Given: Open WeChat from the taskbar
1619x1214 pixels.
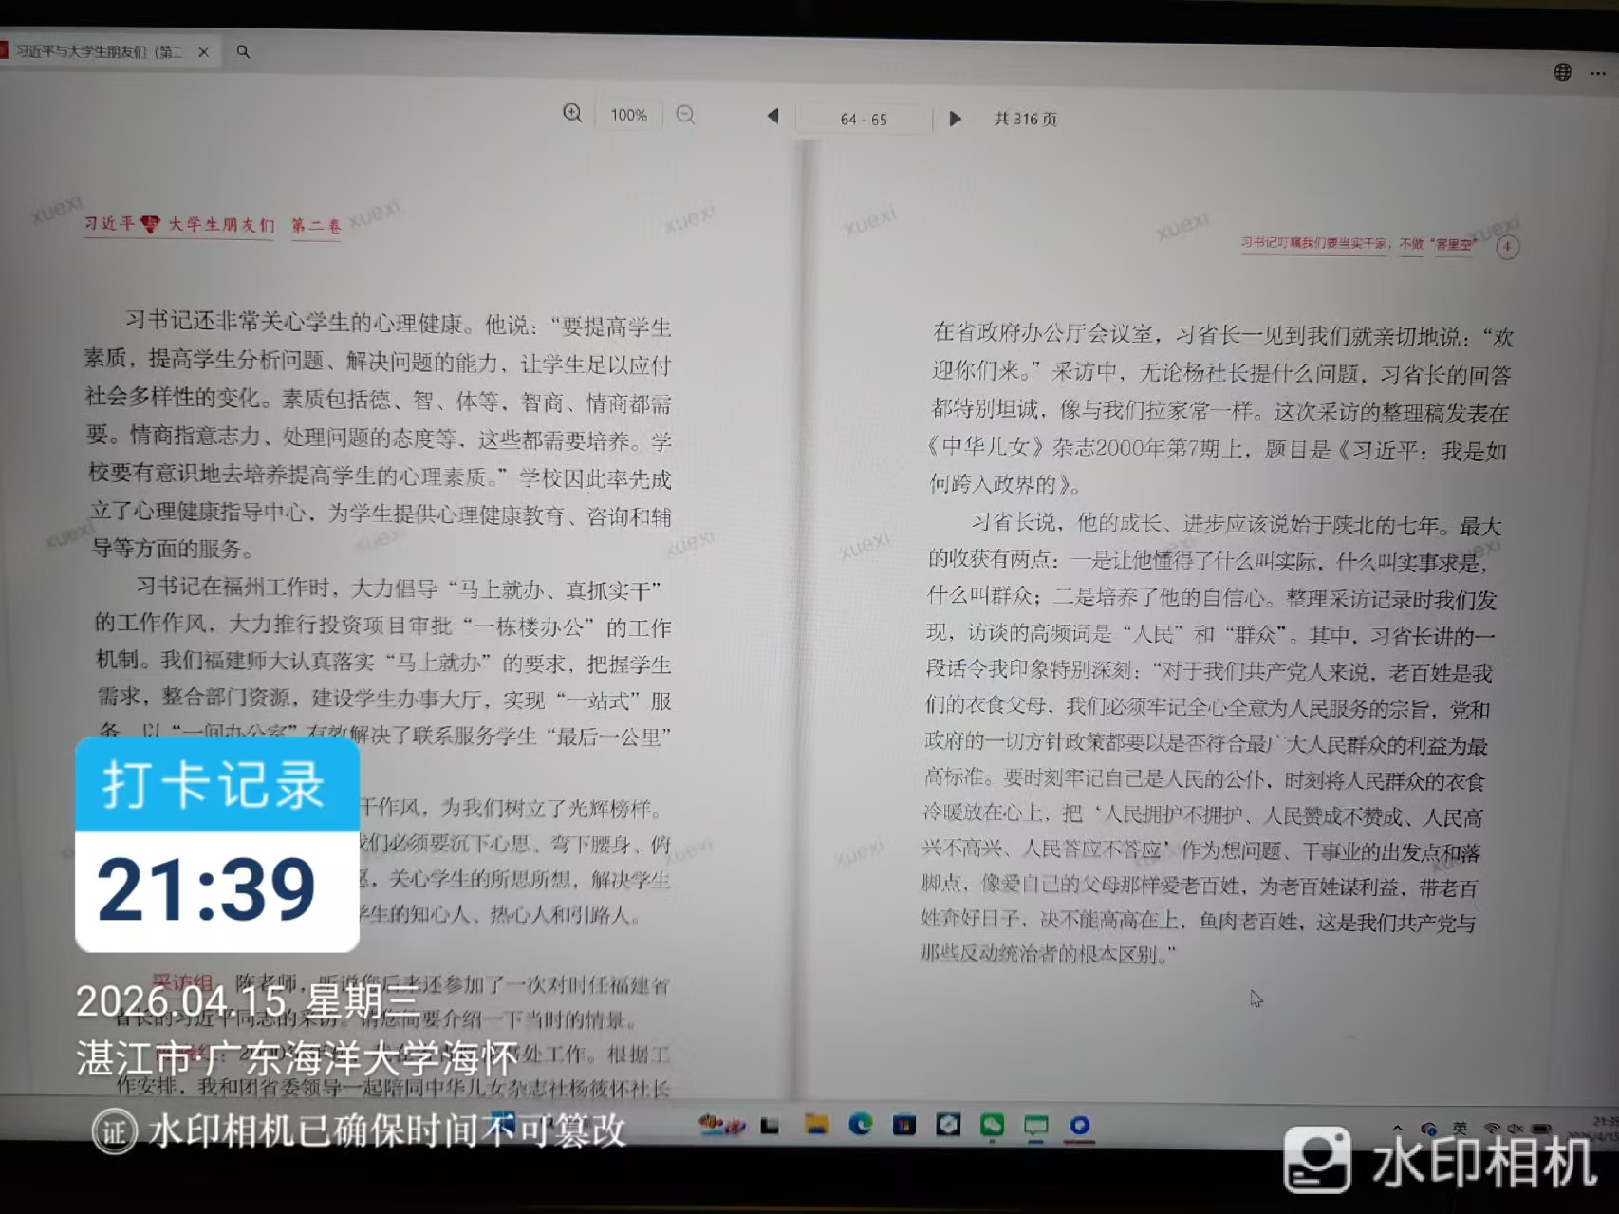Looking at the screenshot, I should point(992,1126).
